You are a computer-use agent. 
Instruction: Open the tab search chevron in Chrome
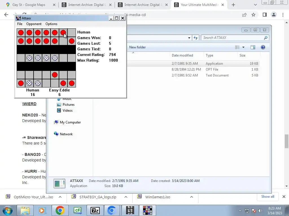[x=255, y=5]
